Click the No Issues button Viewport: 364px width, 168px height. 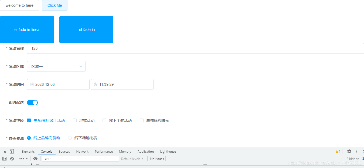tap(157, 159)
